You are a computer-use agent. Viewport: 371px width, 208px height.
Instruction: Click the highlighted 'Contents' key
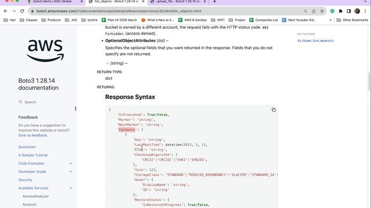click(127, 129)
